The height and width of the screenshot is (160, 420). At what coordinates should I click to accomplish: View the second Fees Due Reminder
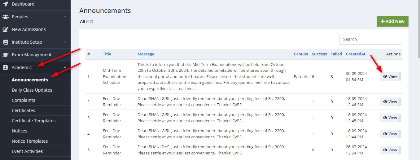(x=390, y=118)
